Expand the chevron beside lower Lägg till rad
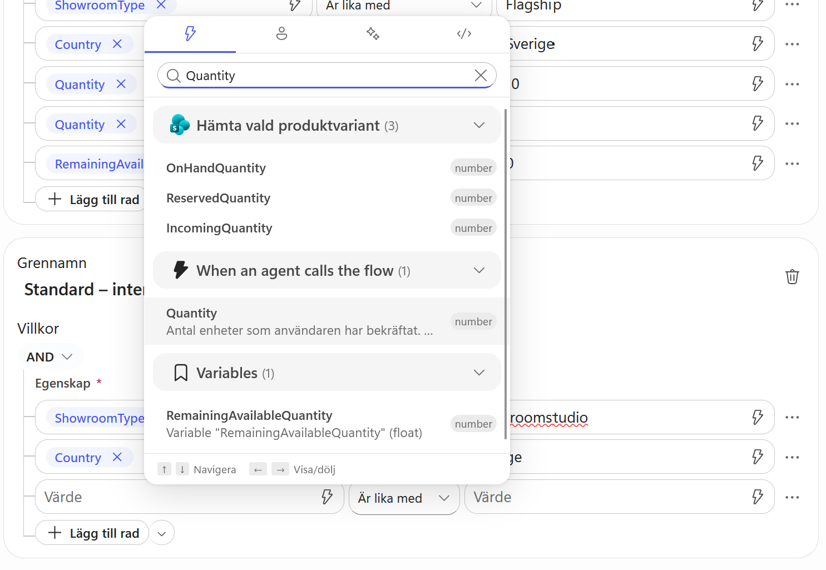This screenshot has height=570, width=826. point(162,533)
